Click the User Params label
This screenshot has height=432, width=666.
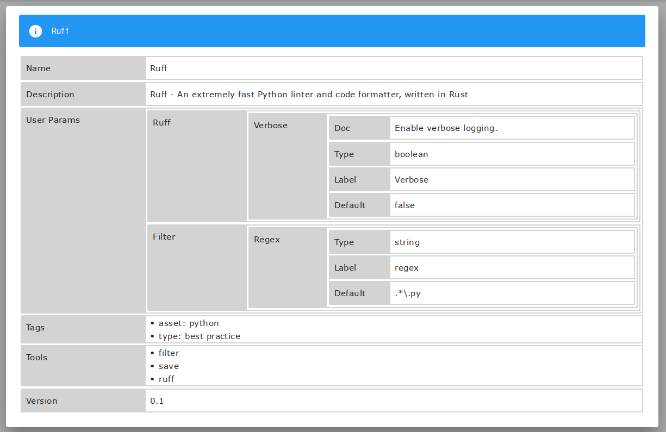click(x=53, y=120)
